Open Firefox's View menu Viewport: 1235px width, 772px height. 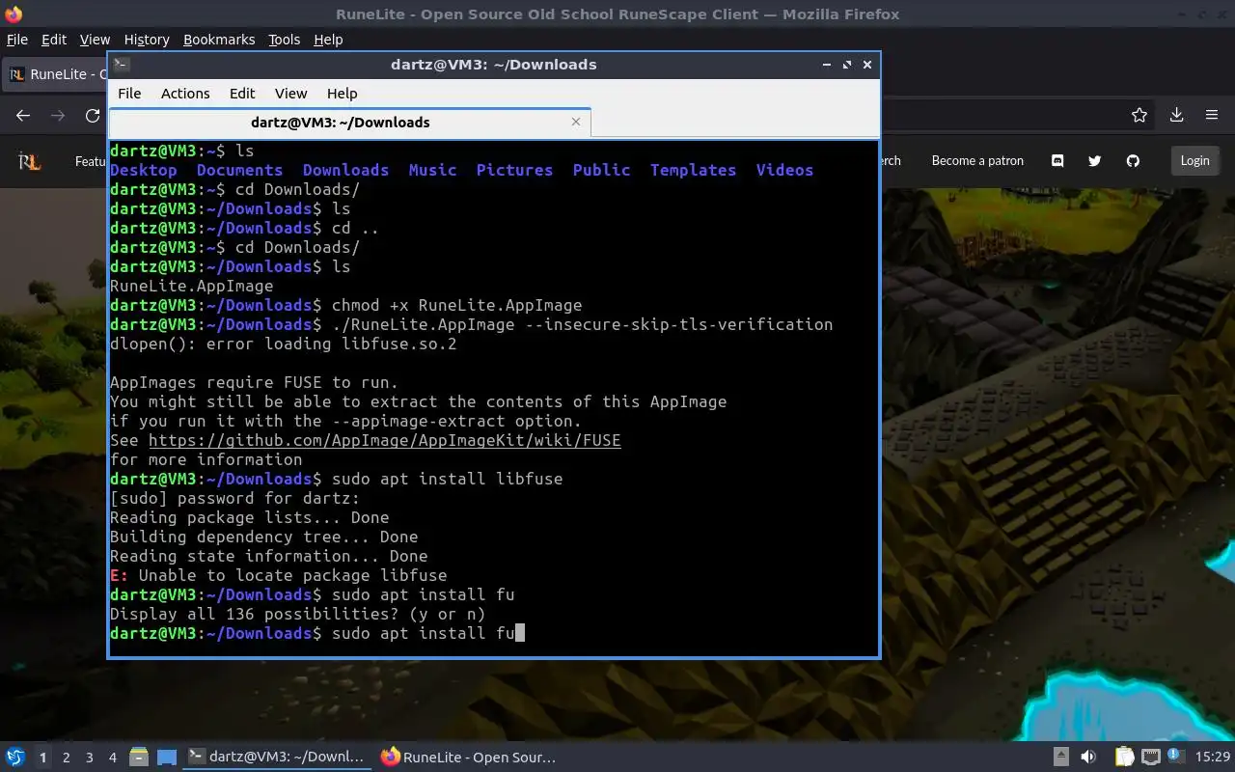click(x=95, y=40)
